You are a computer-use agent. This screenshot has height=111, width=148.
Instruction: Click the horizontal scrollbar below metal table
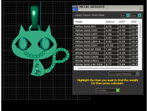(x=104, y=68)
